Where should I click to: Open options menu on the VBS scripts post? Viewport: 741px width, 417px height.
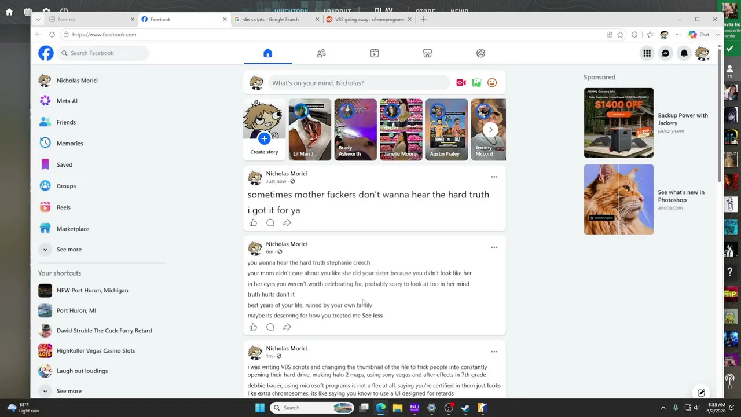click(494, 352)
